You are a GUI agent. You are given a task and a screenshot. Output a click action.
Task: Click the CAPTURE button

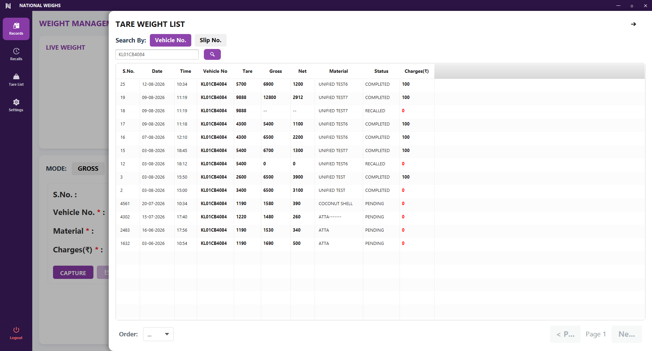tap(73, 272)
